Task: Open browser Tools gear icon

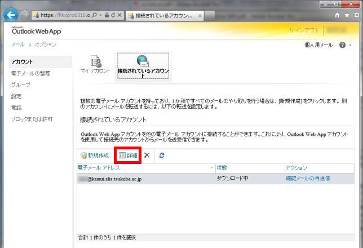Action: [356, 15]
